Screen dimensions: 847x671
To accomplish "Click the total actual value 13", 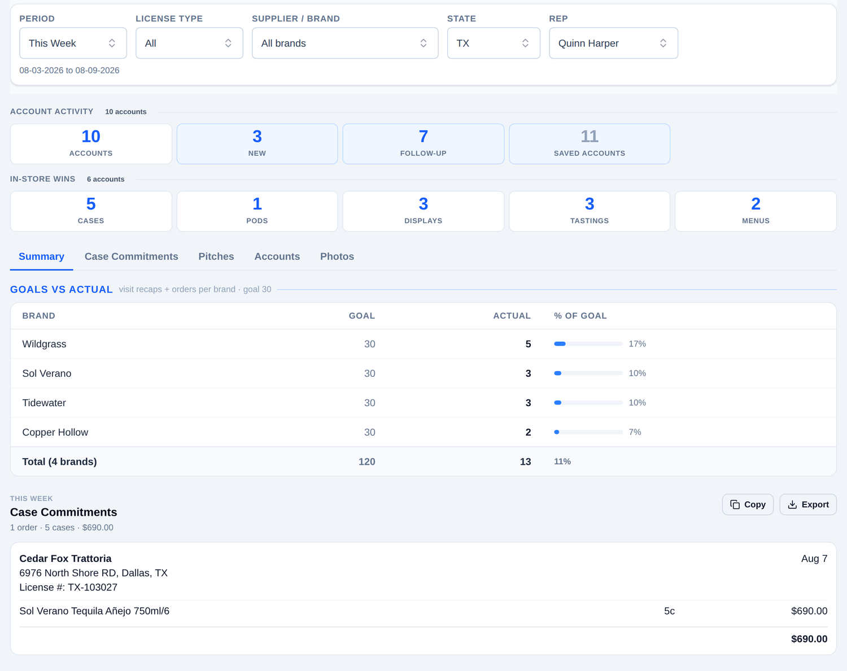I will click(x=526, y=461).
